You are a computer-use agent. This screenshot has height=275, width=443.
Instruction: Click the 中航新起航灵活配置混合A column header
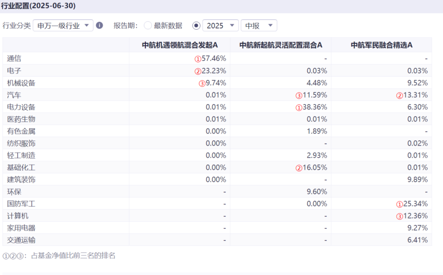(x=280, y=45)
